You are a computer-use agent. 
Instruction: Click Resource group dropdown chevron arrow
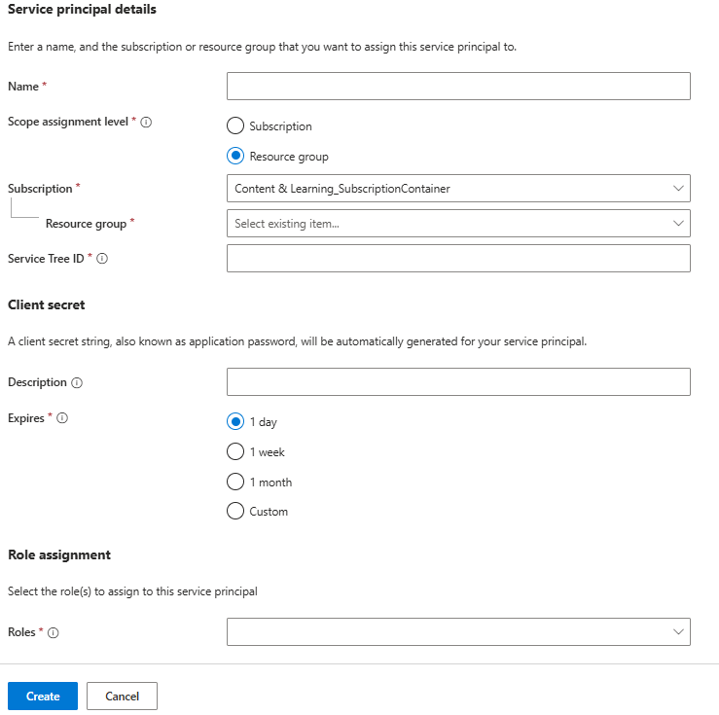coord(678,224)
